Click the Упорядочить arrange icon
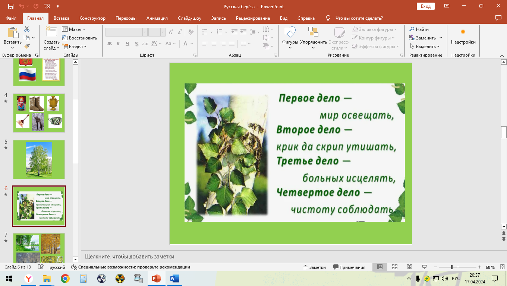Viewport: 507px width, 286px height. coord(313,37)
